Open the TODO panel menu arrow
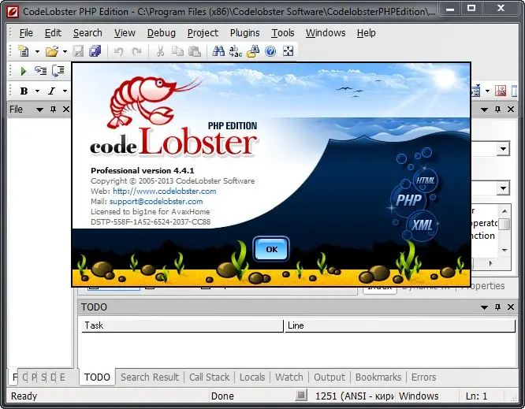Image resolution: width=525 pixels, height=409 pixels. [484, 307]
